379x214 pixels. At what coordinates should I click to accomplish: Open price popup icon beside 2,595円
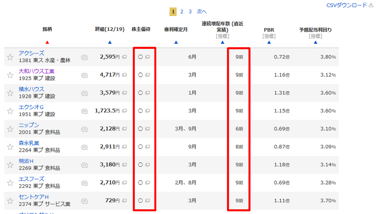[x=125, y=57]
